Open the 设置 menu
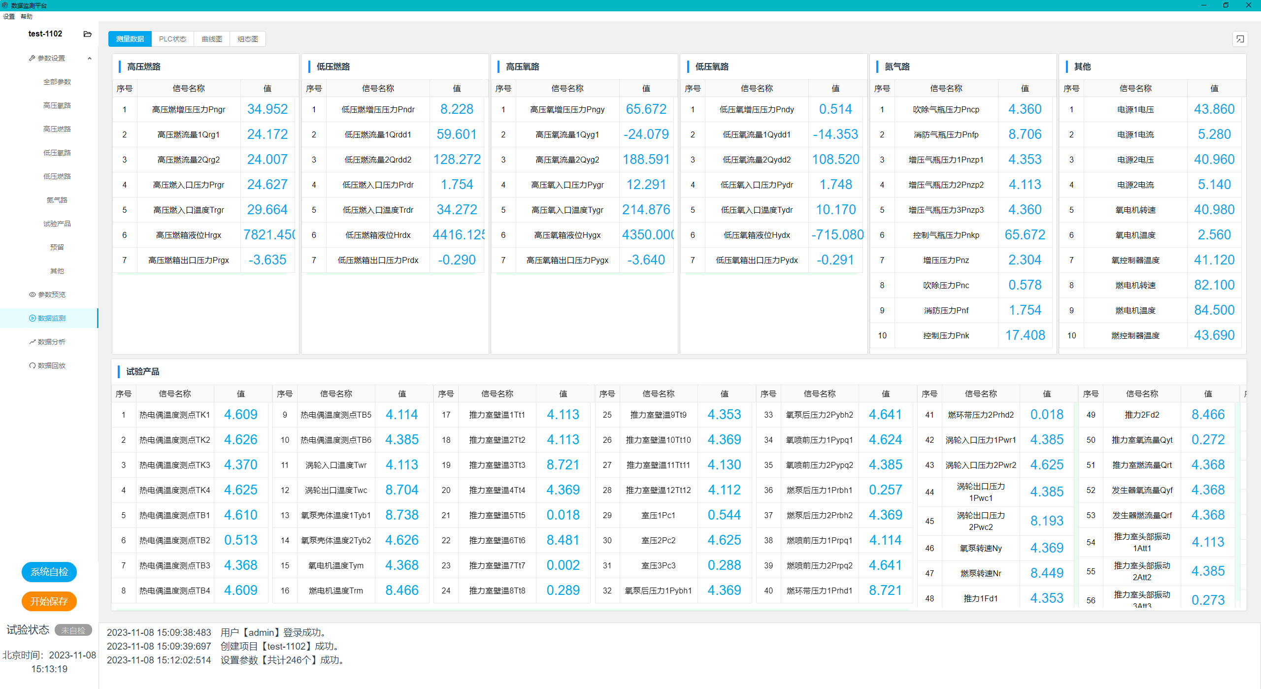This screenshot has width=1261, height=689. [9, 16]
